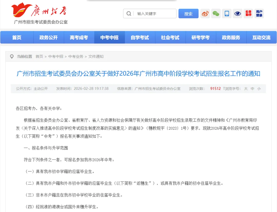277x212 pixels.
Task: Click the eye accessibility icon
Action: (237, 14)
